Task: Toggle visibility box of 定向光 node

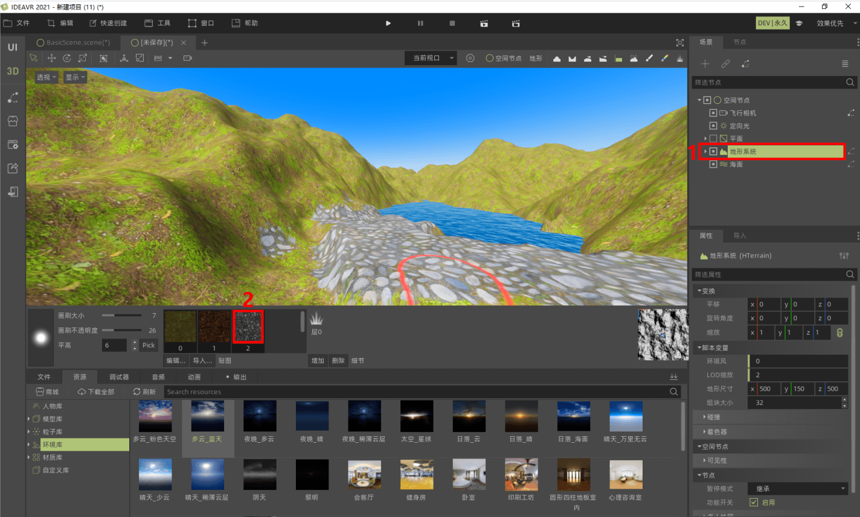Action: tap(713, 125)
